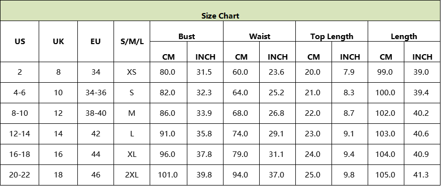Click the US size 4-6 cell
This screenshot has height=186, width=441.
click(x=20, y=93)
